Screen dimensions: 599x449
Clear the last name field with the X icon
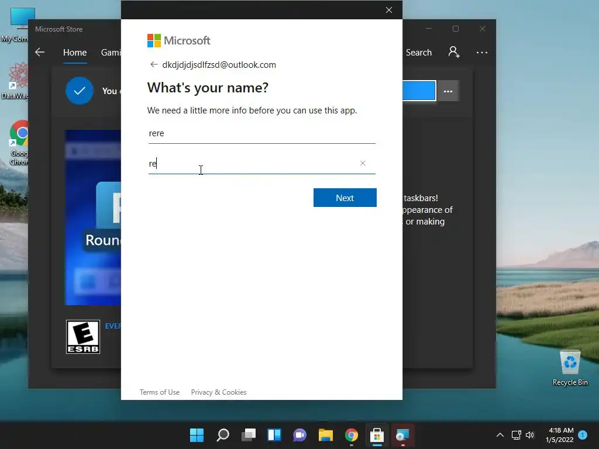(x=363, y=164)
